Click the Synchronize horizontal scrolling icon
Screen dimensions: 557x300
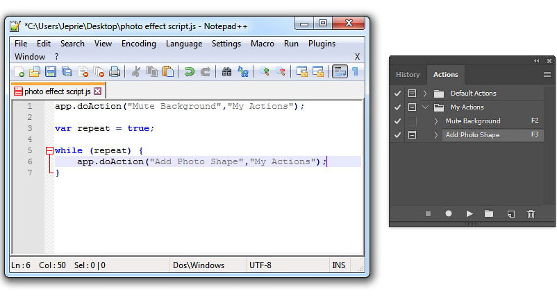point(318,71)
